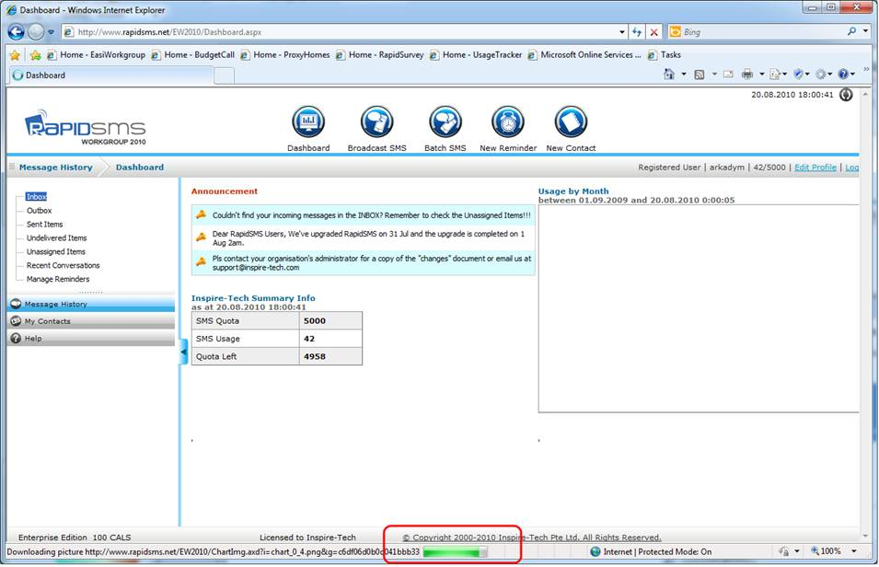This screenshot has width=879, height=567.
Task: Collapse sidebar with blue splitter arrow
Action: click(x=183, y=353)
